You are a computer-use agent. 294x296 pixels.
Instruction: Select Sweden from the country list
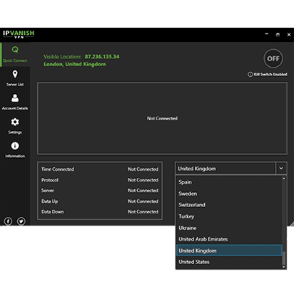[229, 194]
